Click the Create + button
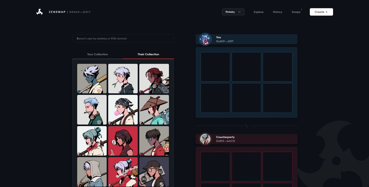The height and width of the screenshot is (187, 369). 321,12
